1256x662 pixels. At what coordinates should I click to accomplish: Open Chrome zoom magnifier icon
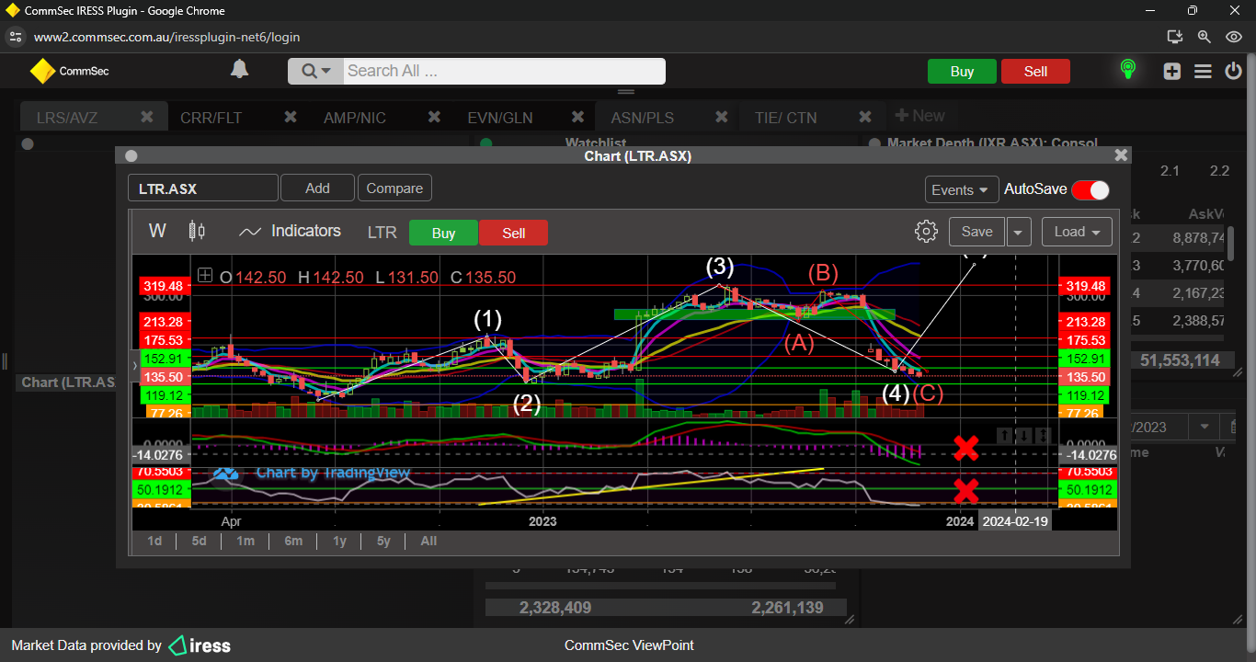coord(1205,37)
